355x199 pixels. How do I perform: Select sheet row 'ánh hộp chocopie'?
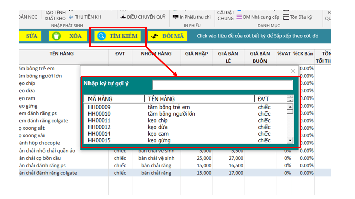39,143
